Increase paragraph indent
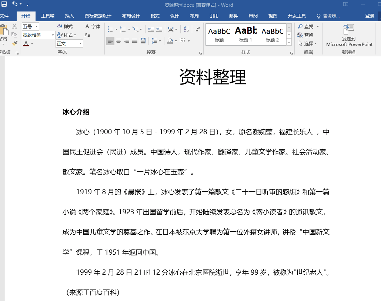Image resolution: width=381 pixels, height=301 pixels. 159,29
